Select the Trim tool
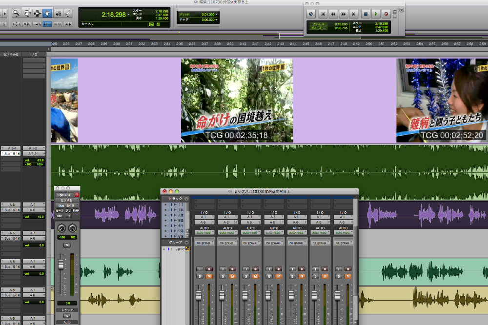 click(27, 13)
